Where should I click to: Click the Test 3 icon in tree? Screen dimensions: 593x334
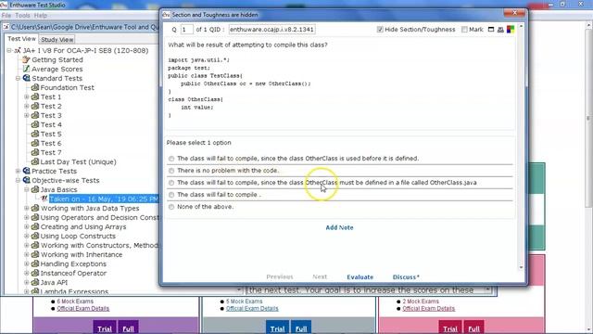click(x=35, y=115)
